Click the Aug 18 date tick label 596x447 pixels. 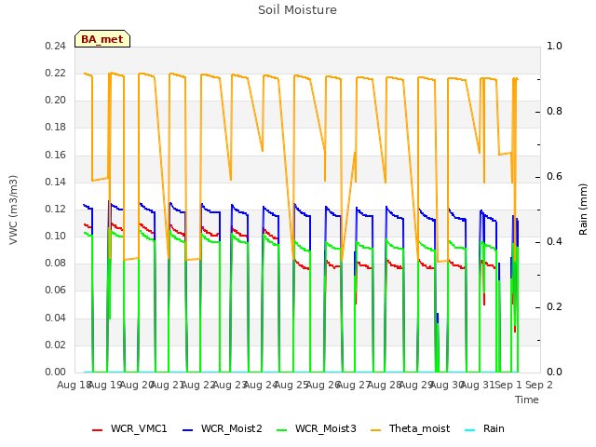coord(74,385)
